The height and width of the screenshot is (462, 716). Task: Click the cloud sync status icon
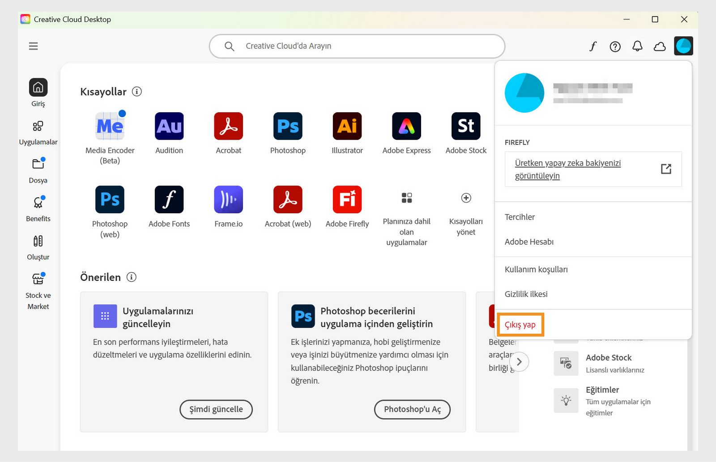click(660, 46)
